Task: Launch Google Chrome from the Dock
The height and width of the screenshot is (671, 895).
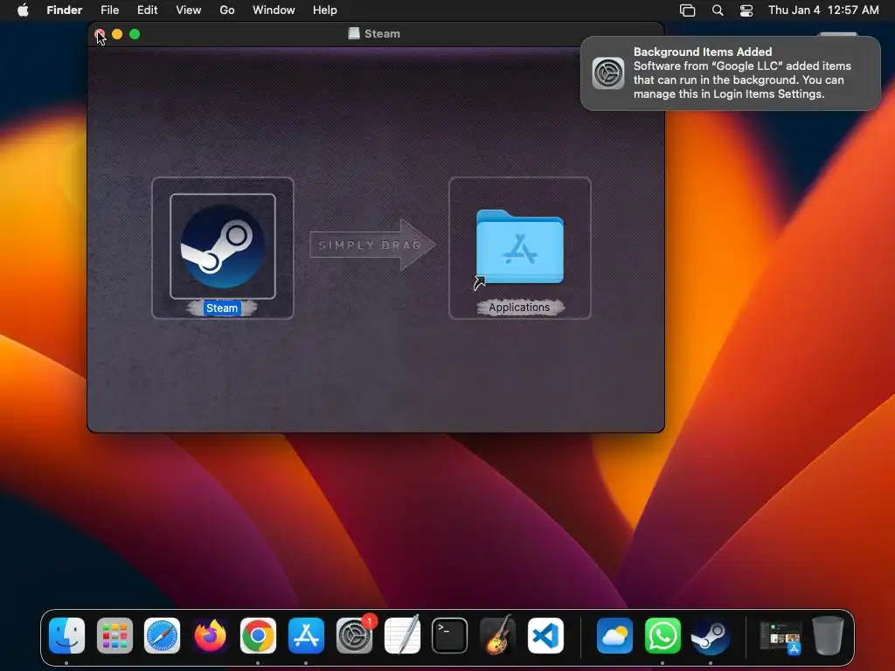Action: pyautogui.click(x=258, y=636)
